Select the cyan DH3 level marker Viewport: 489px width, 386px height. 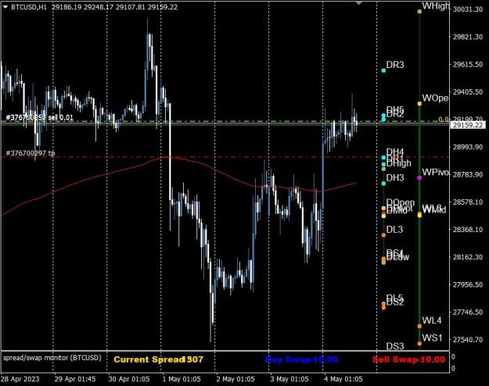click(383, 184)
